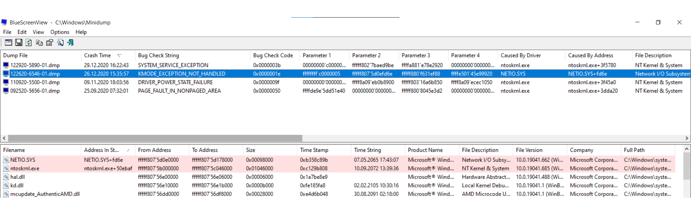Open the View menu
This screenshot has width=691, height=215.
click(x=38, y=32)
